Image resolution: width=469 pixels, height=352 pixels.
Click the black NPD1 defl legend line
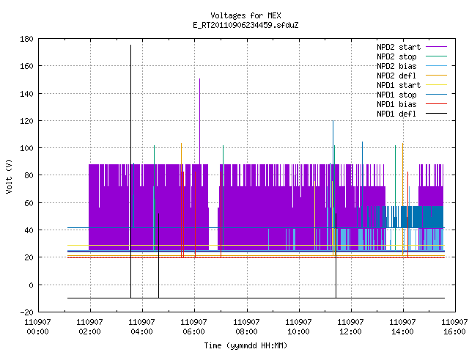436,114
